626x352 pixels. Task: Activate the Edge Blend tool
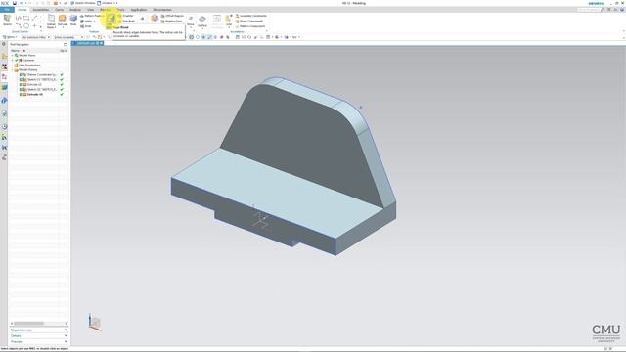pos(112,20)
